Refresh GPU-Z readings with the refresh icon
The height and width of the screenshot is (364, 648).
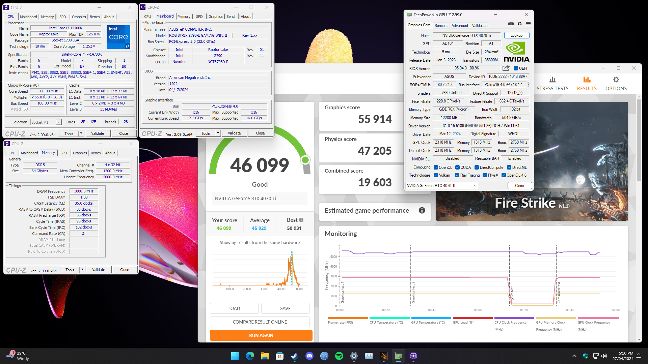click(x=519, y=24)
